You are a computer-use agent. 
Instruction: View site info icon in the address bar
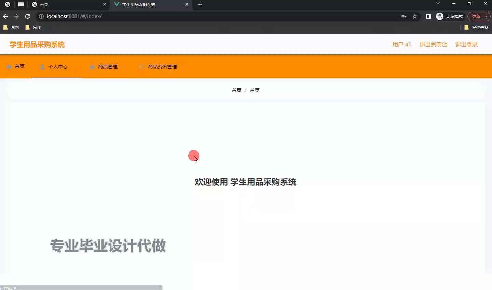pyautogui.click(x=41, y=16)
